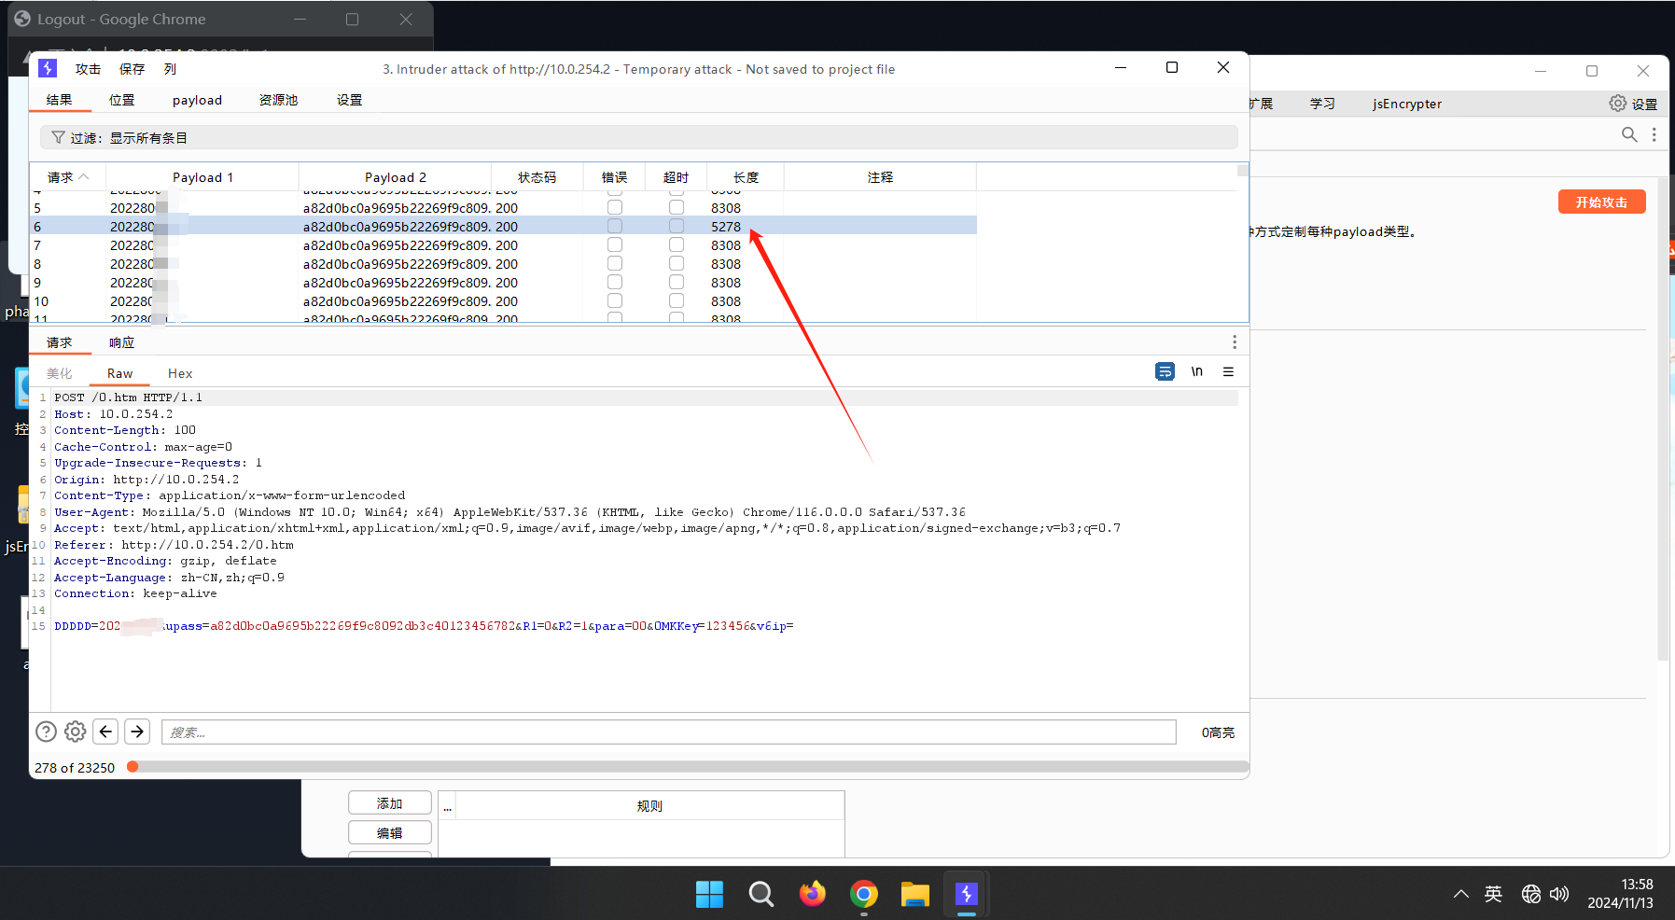Open the Windows Start menu
Screen dimensions: 1675x920
[709, 894]
